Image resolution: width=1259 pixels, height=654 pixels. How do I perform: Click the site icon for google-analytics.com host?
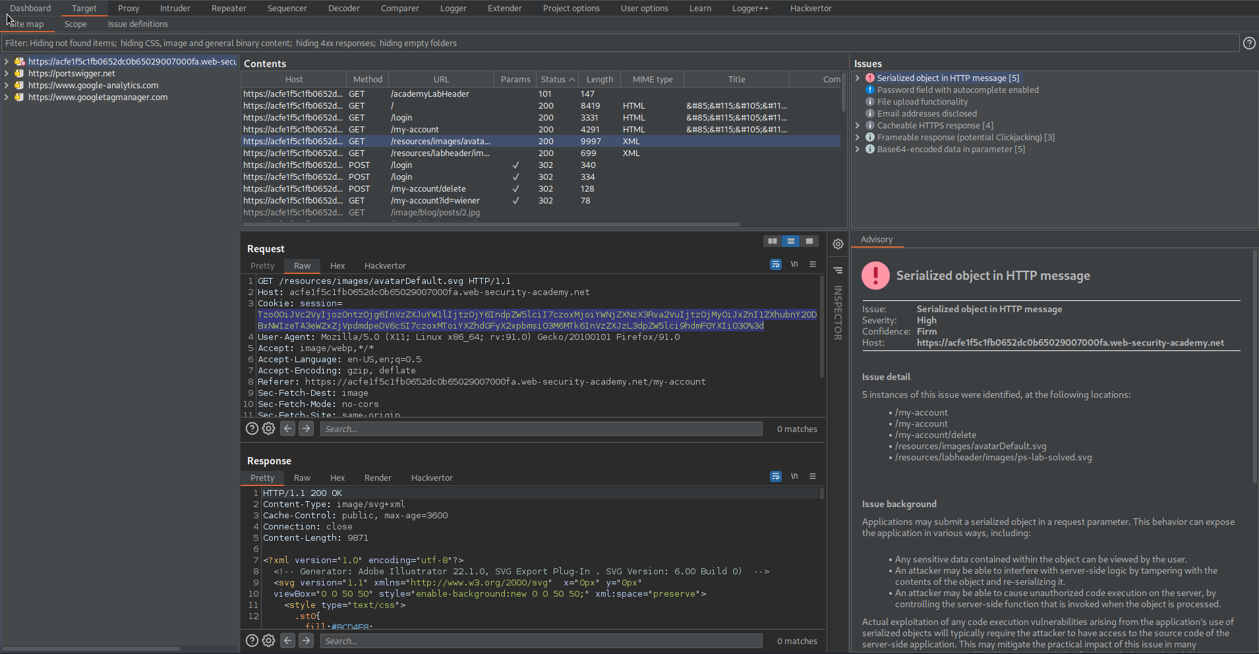point(19,85)
